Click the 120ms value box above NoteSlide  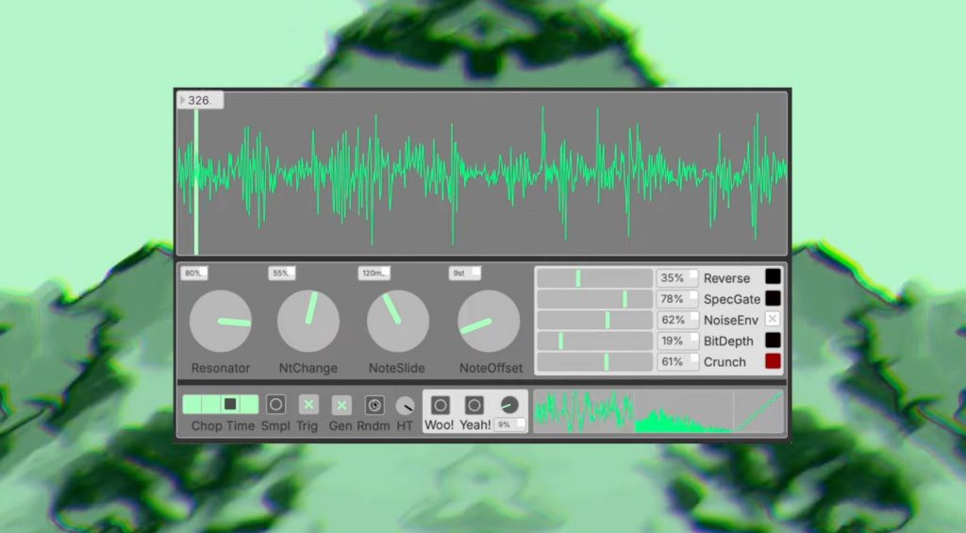[x=374, y=273]
